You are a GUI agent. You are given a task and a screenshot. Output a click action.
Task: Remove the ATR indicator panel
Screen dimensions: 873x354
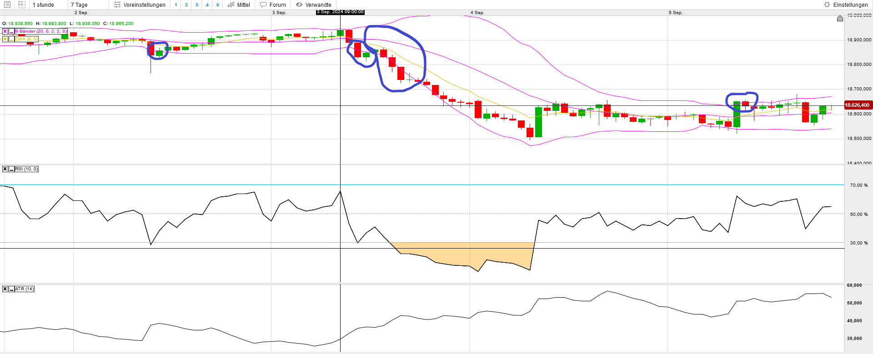[5, 289]
